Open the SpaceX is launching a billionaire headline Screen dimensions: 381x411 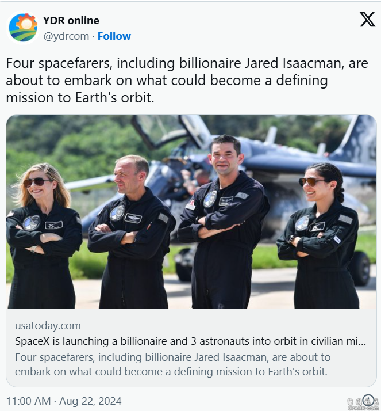tap(190, 341)
